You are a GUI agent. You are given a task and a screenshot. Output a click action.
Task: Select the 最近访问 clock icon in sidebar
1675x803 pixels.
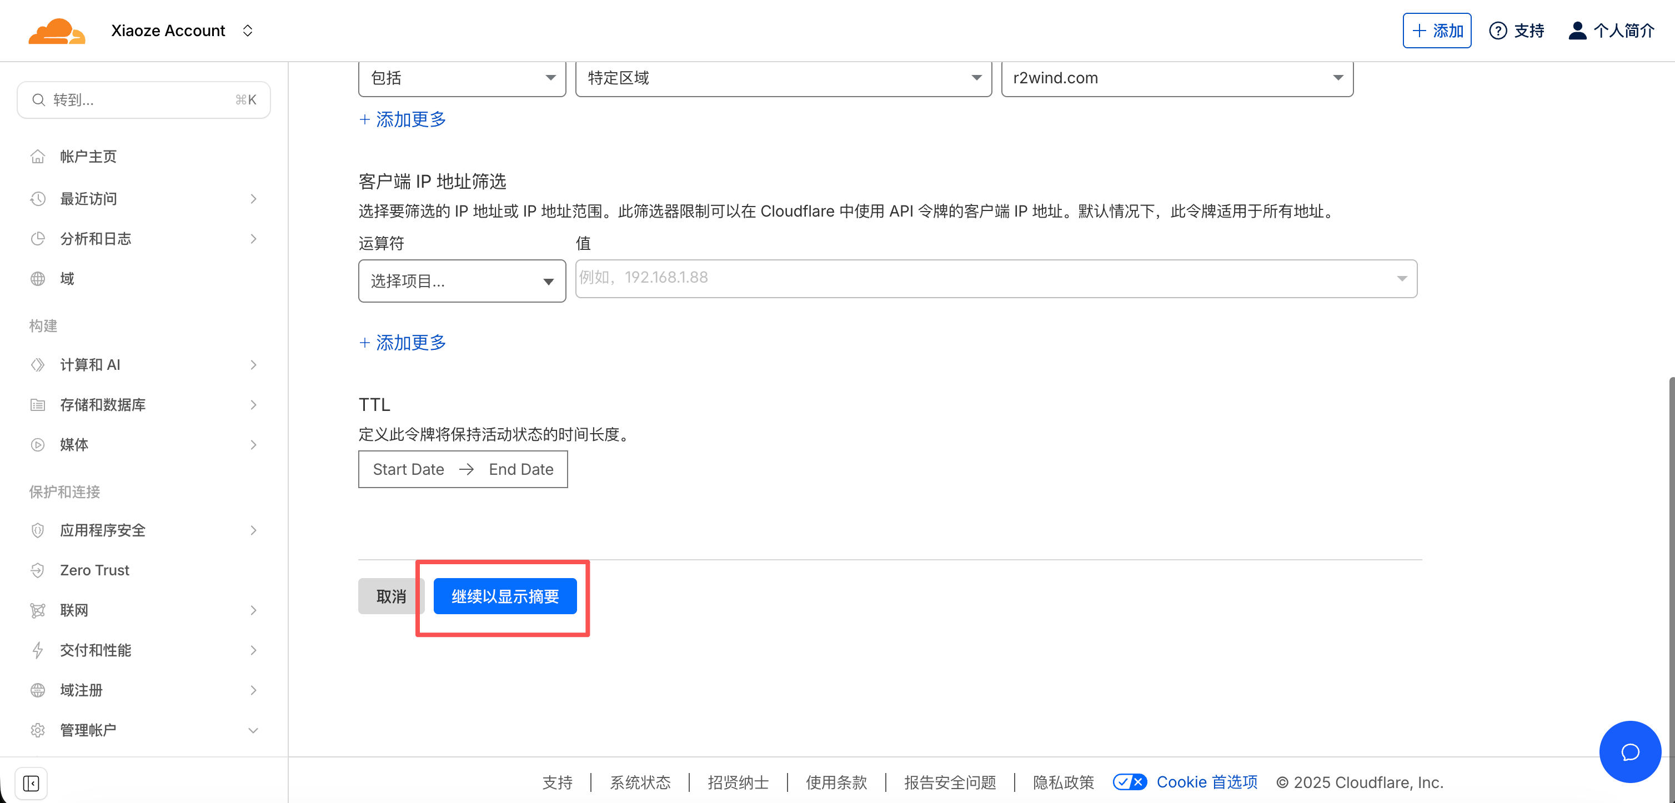[x=38, y=199]
